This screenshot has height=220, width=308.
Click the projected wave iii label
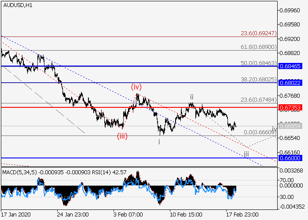pos(246,154)
